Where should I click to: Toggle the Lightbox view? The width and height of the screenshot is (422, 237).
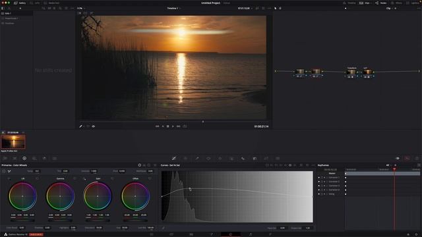(413, 3)
